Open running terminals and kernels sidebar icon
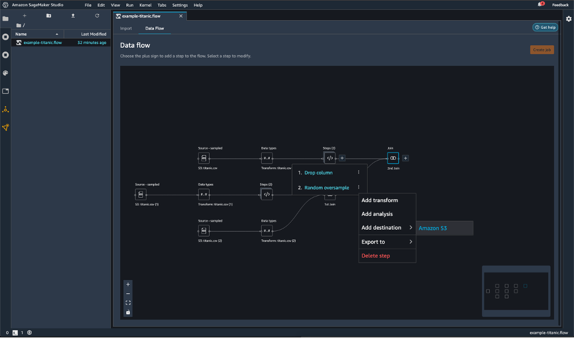This screenshot has height=338, width=574. pos(6,37)
